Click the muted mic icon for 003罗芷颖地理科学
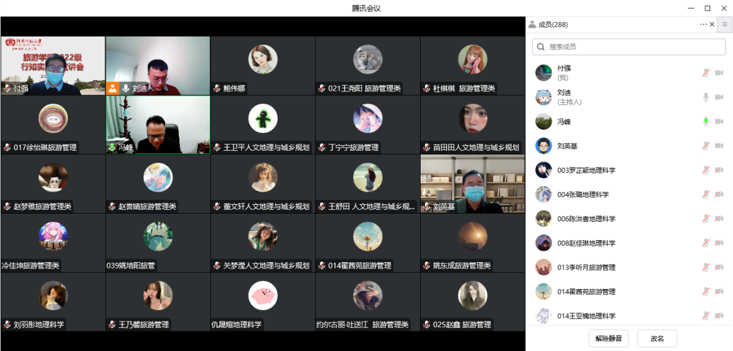The width and height of the screenshot is (733, 351). point(706,170)
